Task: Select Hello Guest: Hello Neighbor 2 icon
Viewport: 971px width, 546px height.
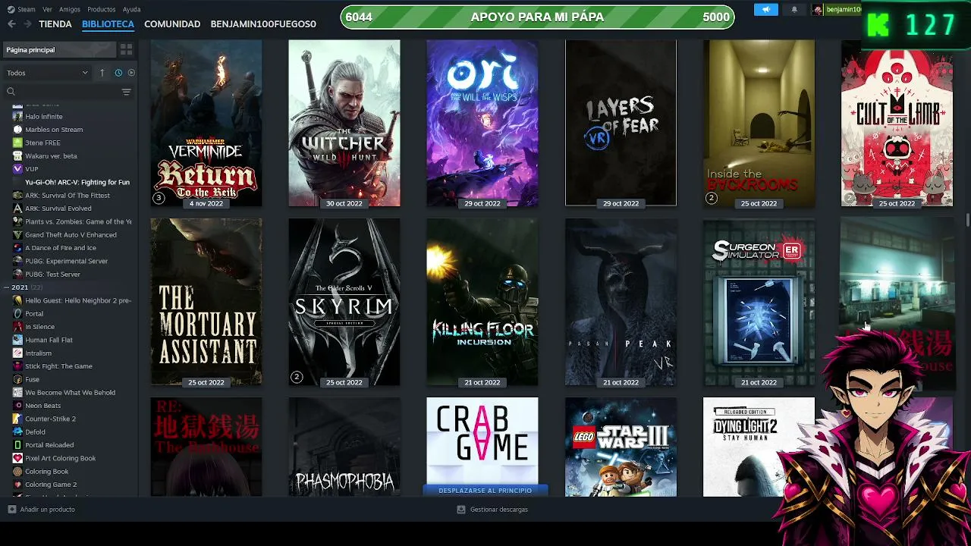Action: click(18, 300)
